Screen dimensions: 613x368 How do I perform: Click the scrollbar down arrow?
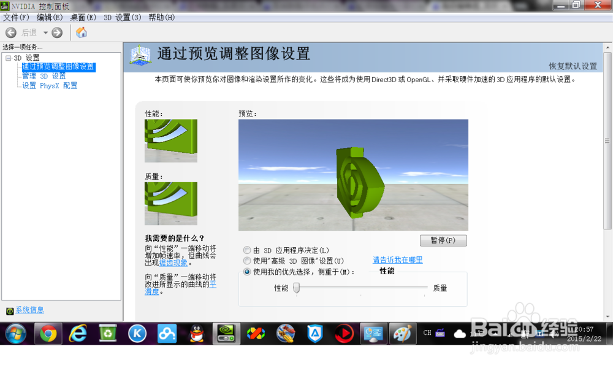(607, 316)
